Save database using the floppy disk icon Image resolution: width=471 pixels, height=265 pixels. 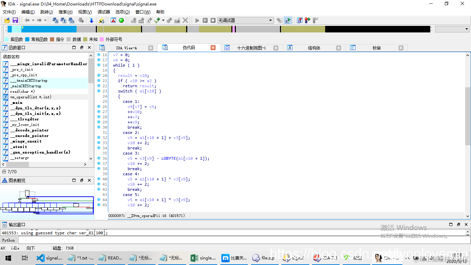click(15, 20)
